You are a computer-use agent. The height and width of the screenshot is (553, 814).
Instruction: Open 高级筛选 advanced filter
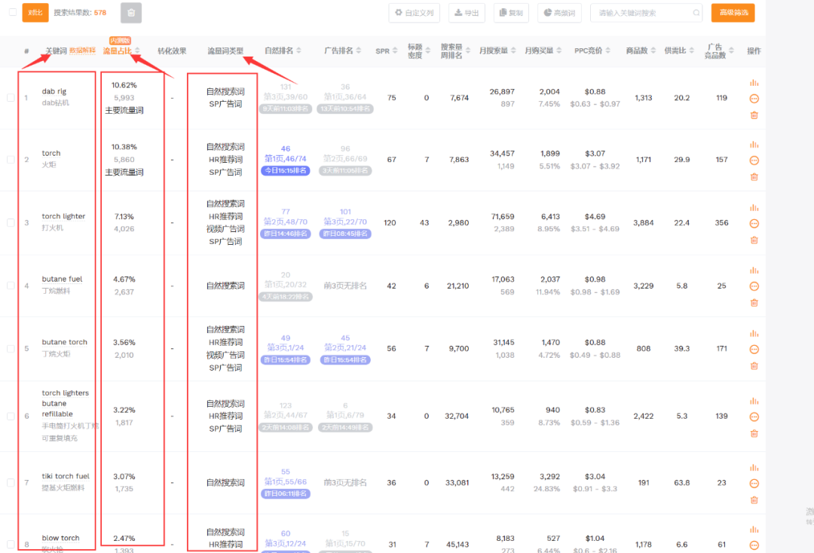[x=733, y=13]
